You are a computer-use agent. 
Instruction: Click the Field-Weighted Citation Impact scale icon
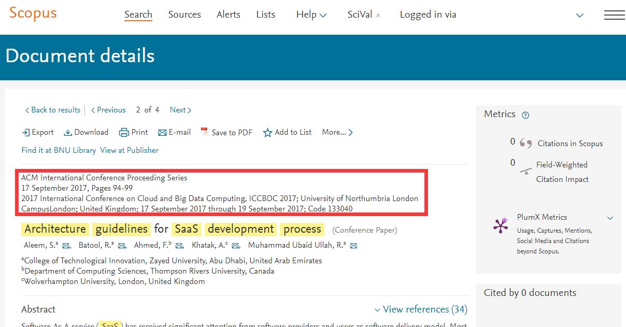click(x=525, y=171)
